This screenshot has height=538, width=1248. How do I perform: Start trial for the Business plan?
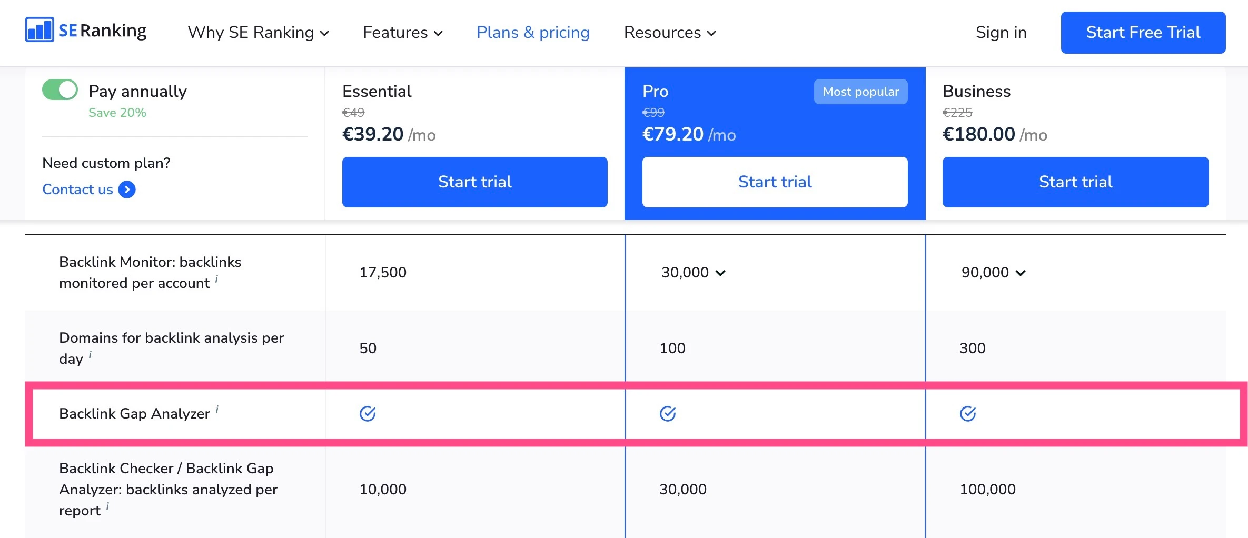(x=1076, y=182)
